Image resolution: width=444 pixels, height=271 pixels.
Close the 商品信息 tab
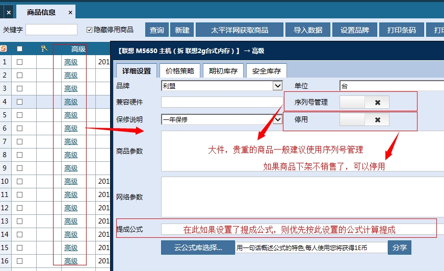tap(70, 12)
